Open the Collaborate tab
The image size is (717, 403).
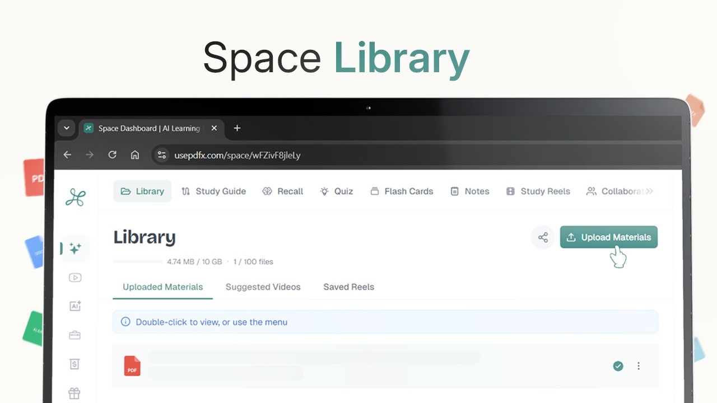(614, 191)
